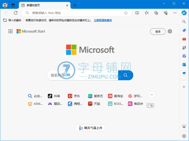Viewport: 189px width, 141px height.
Task: Click the blue web search button
Action: point(126,75)
